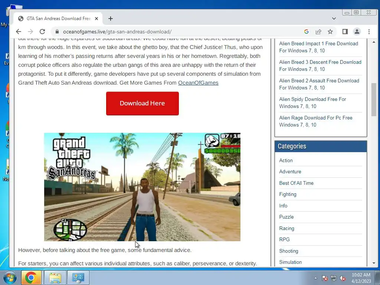
Task: Select the Racing category
Action: 286,228
